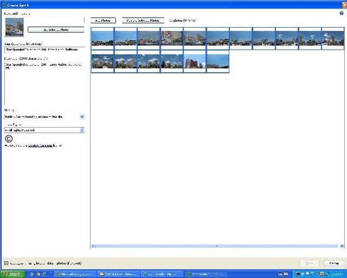Click the Creative Commons license link
The height and width of the screenshot is (278, 347).
pos(40,145)
